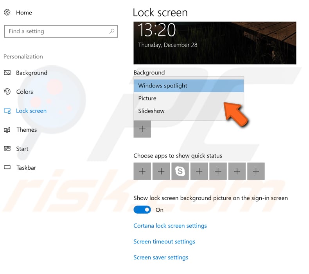Screen dimensions: 309x274
Task: Click the lock screen preview image
Action: pos(215,43)
